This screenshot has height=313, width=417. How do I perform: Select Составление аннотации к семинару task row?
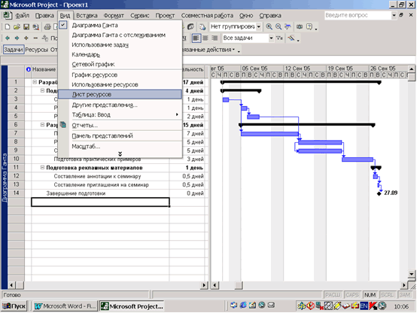97,176
